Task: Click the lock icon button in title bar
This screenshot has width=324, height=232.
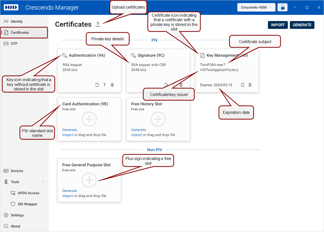Action: coord(283,7)
